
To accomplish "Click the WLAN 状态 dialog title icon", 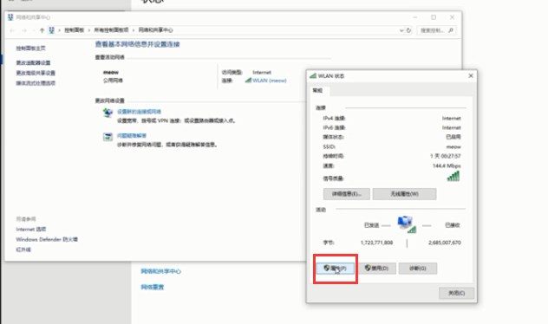I will click(x=313, y=75).
